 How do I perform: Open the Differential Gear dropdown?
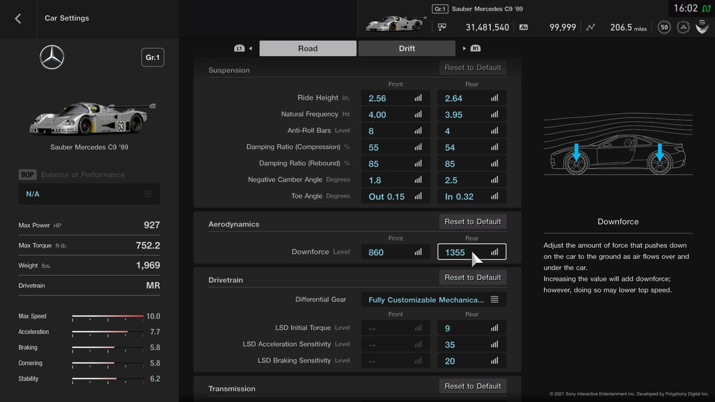(x=434, y=300)
